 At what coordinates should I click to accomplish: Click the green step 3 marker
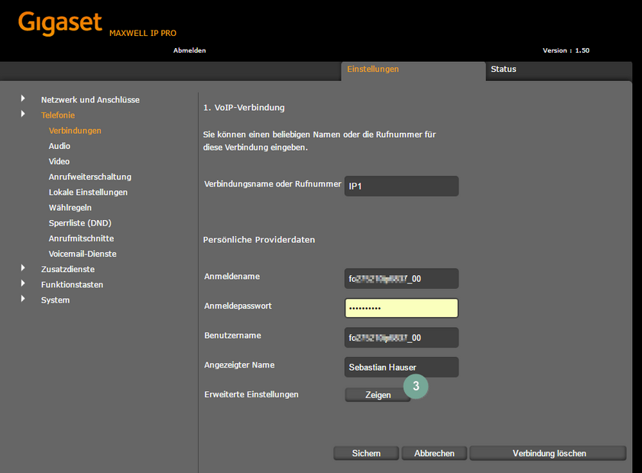tap(415, 387)
